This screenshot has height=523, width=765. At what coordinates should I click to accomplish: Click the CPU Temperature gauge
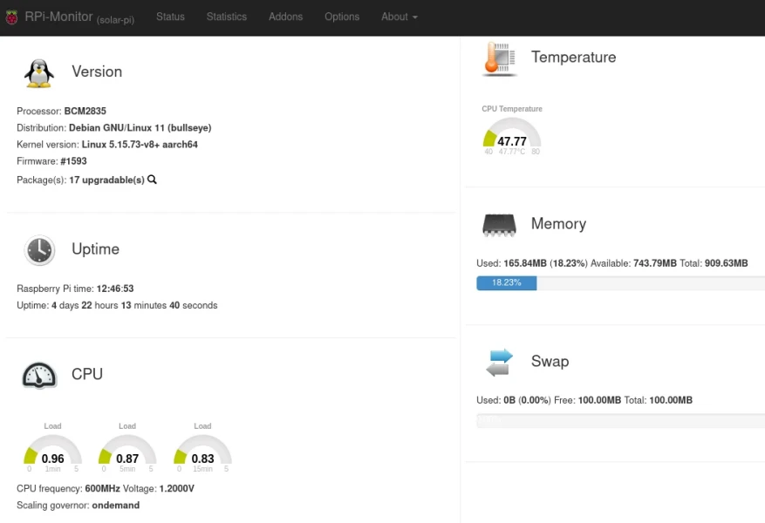512,137
